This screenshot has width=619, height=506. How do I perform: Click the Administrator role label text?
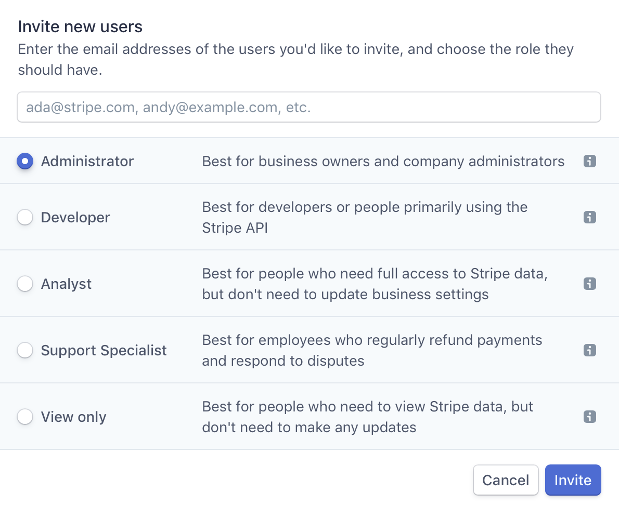87,161
